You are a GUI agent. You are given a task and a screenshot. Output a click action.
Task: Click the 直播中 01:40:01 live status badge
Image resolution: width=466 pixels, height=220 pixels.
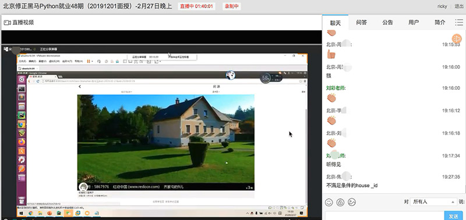[196, 6]
